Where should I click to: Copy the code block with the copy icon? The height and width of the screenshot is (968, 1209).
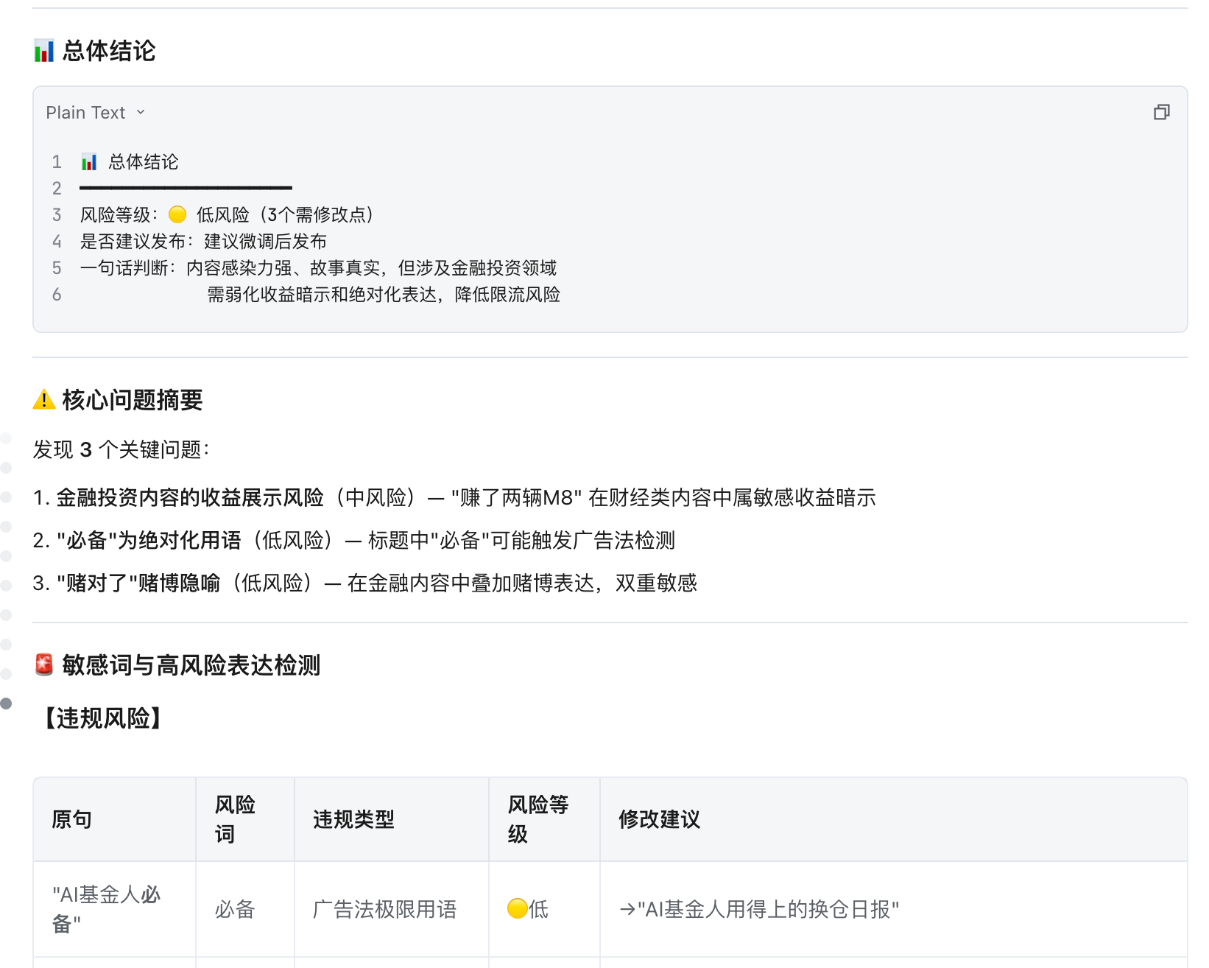click(x=1161, y=112)
